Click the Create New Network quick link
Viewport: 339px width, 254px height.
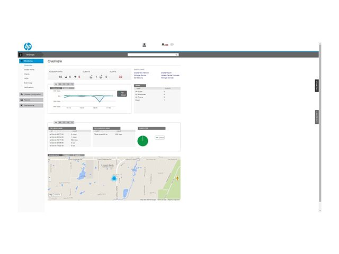(x=141, y=72)
